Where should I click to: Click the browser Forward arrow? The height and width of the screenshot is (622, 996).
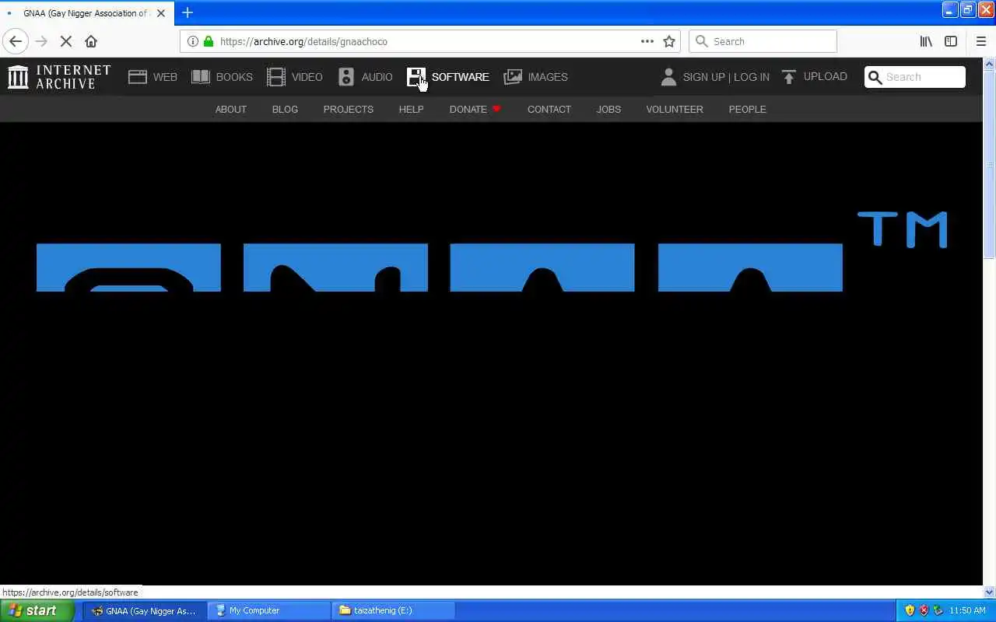[x=41, y=41]
